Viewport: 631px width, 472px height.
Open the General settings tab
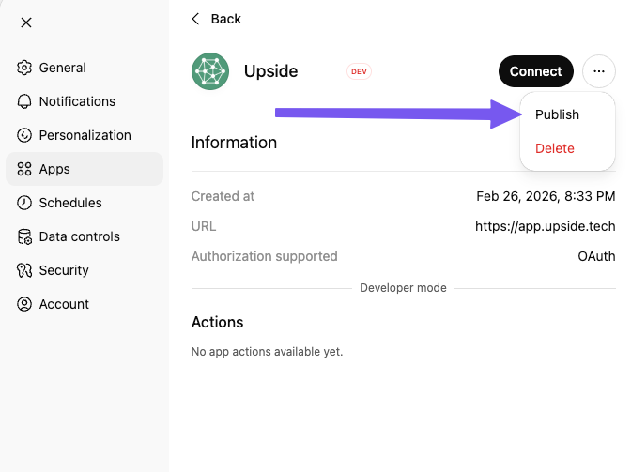pyautogui.click(x=85, y=68)
